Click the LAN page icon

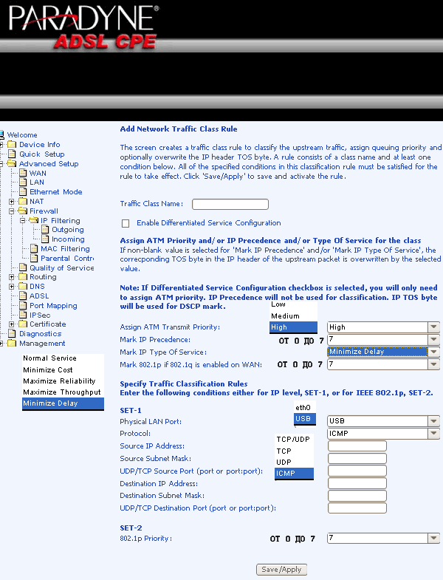pos(23,182)
